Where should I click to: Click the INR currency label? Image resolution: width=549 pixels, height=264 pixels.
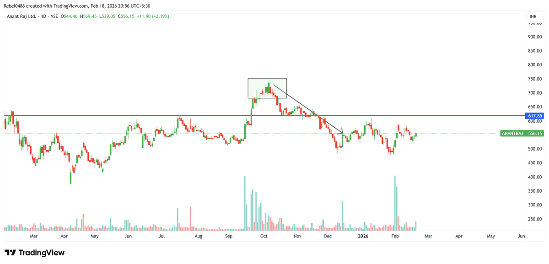pyautogui.click(x=533, y=16)
